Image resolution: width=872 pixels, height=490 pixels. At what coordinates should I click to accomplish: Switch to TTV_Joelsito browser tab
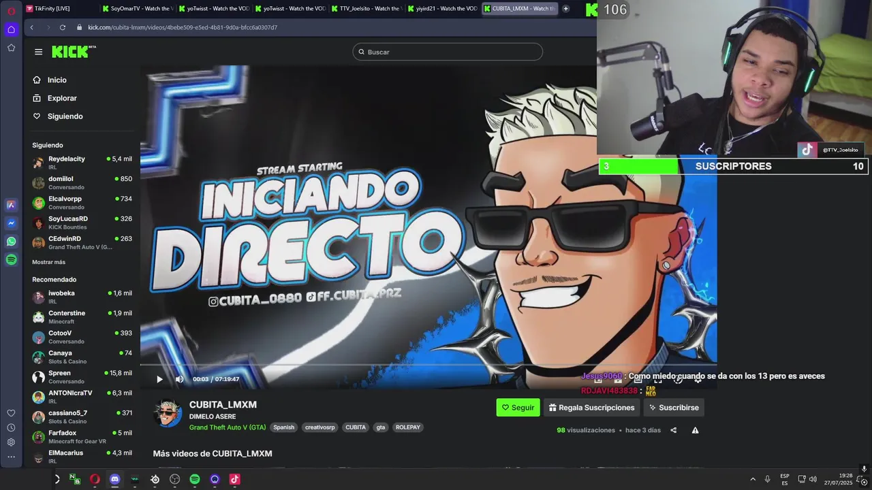click(366, 9)
